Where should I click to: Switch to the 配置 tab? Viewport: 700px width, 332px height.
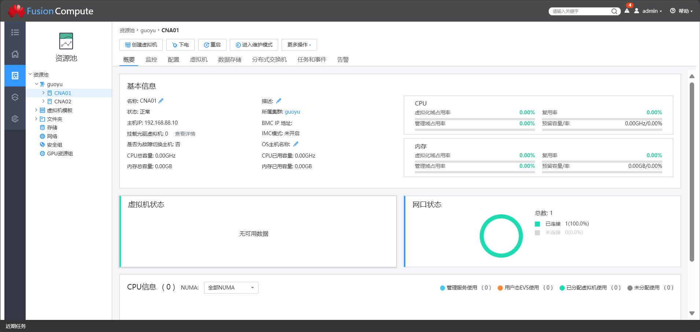[x=174, y=60]
